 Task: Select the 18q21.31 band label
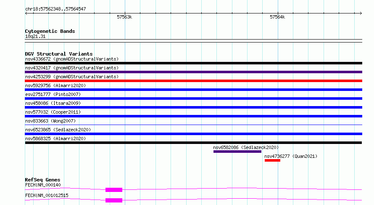pyautogui.click(x=35, y=36)
